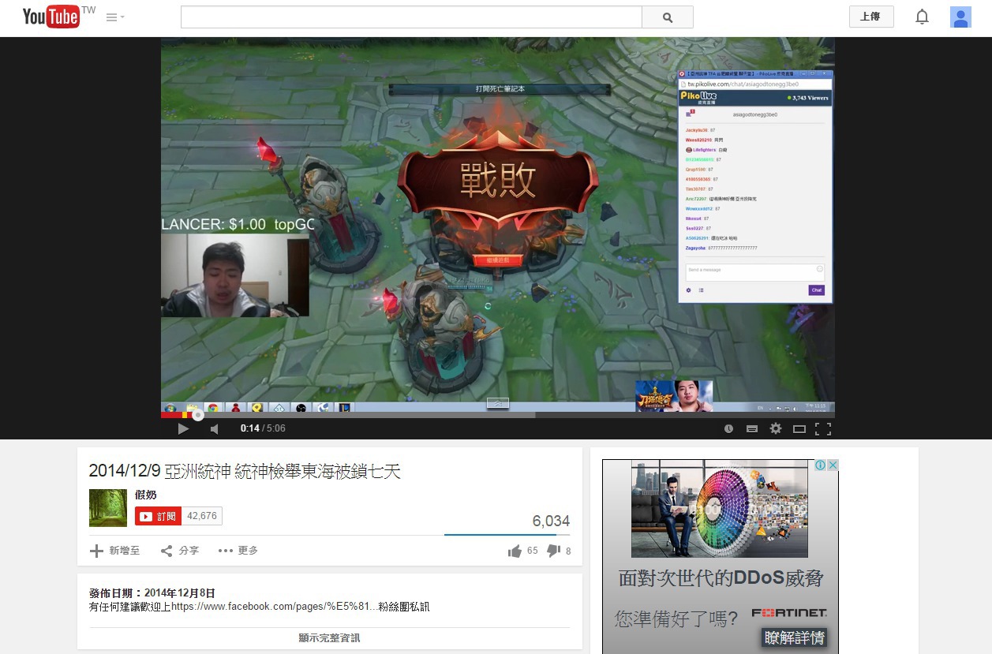Click the 上傳 upload button
Viewport: 992px width, 654px height.
pyautogui.click(x=871, y=17)
